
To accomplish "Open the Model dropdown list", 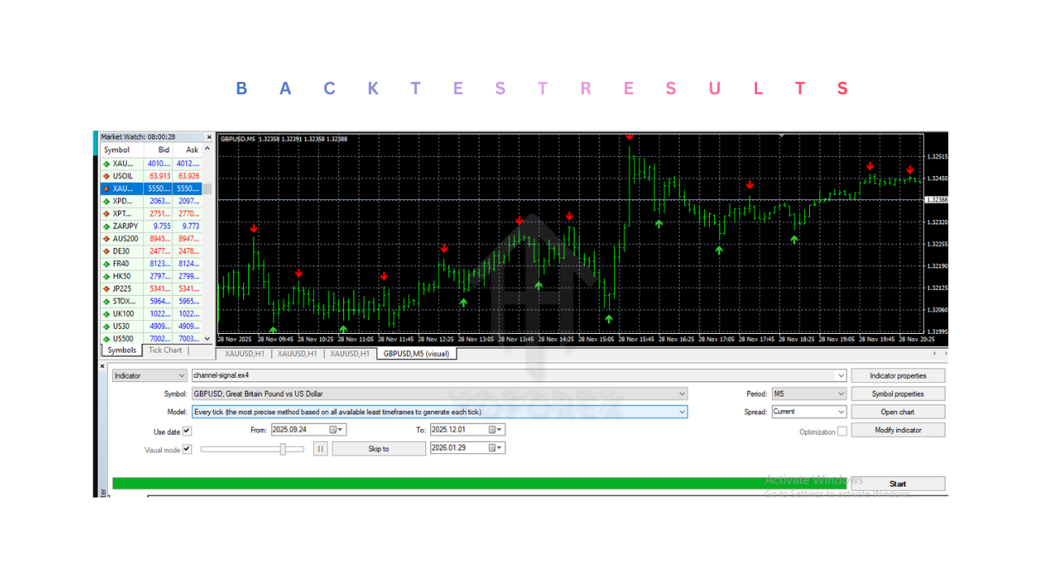I will 682,411.
